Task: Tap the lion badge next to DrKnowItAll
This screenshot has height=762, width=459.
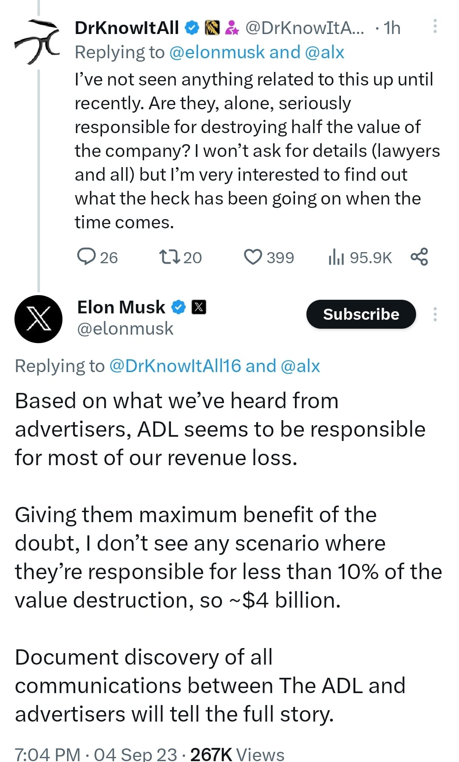Action: 212,28
